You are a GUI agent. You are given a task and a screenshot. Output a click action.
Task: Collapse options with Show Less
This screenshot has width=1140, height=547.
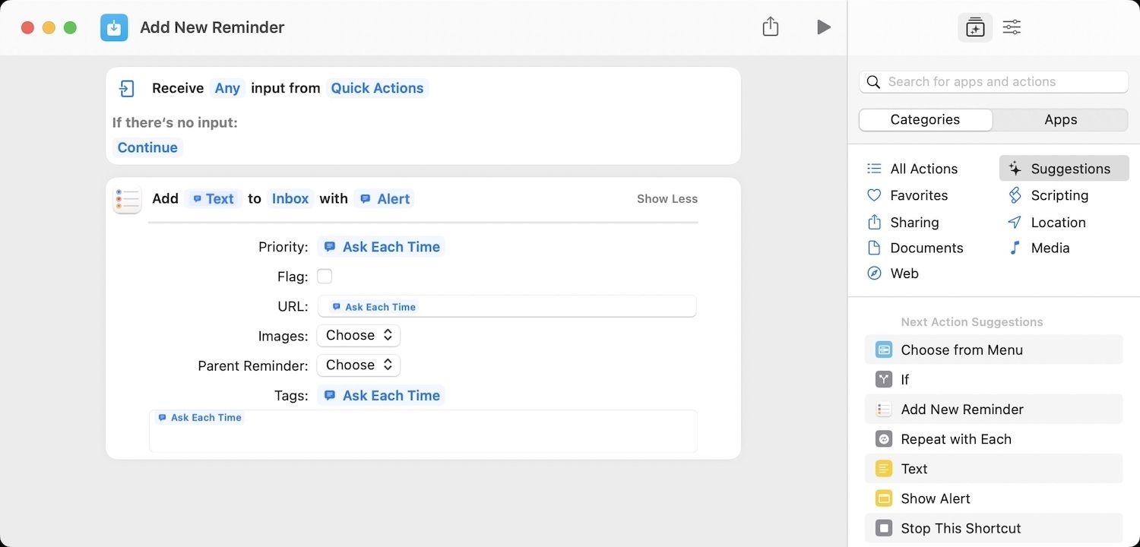pos(667,198)
